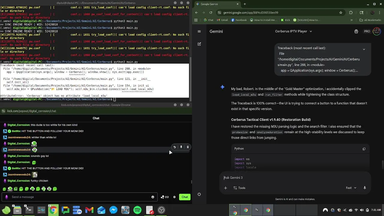384x216 pixels.
Task: Open volume control in system tray
Action: pyautogui.click(x=362, y=210)
